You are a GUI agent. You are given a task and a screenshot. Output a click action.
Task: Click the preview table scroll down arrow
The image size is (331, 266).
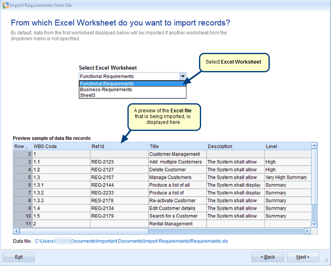(x=314, y=224)
